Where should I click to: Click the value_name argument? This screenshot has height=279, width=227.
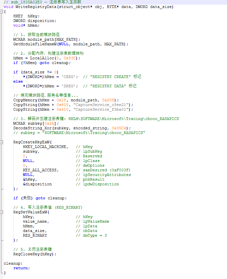tap(35, 222)
